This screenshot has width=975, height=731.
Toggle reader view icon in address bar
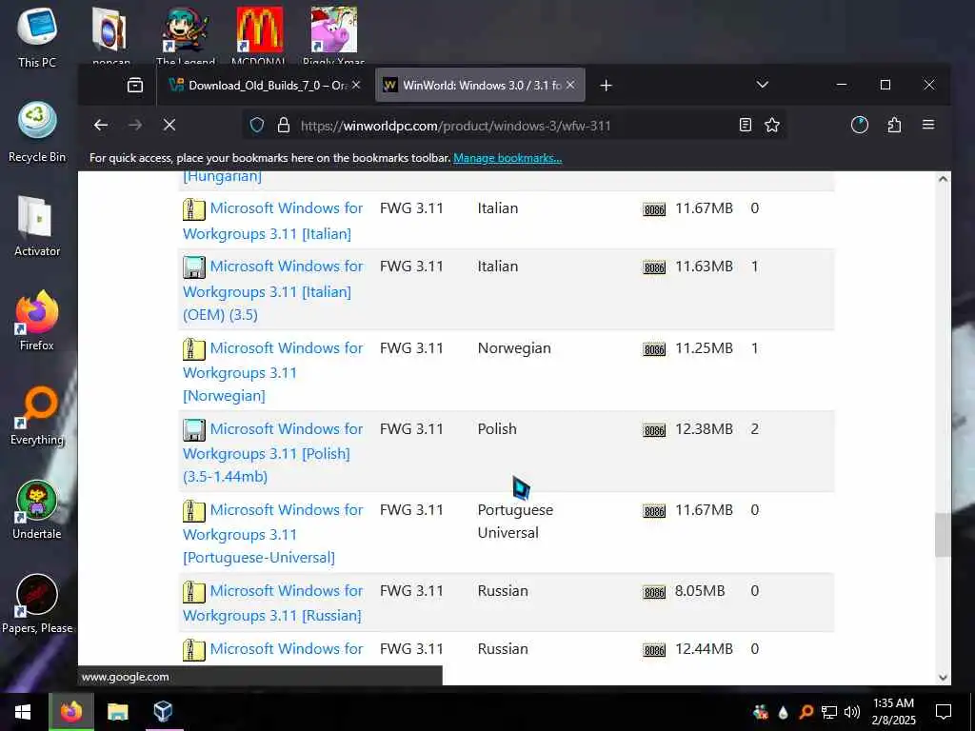pos(745,125)
